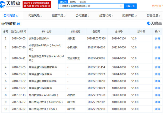163x115 pixels.
Task: Select registration number 2019SR0575558
Action: 96,38
